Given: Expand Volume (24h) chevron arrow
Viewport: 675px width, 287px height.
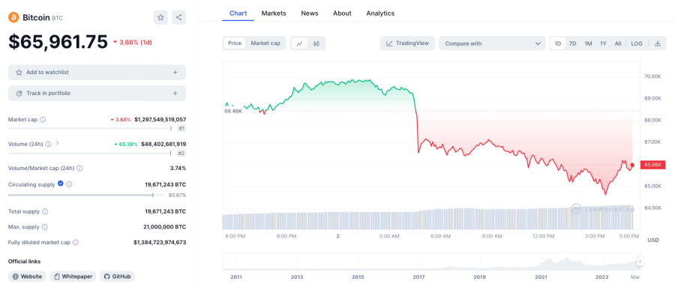Looking at the screenshot, I should tap(57, 143).
